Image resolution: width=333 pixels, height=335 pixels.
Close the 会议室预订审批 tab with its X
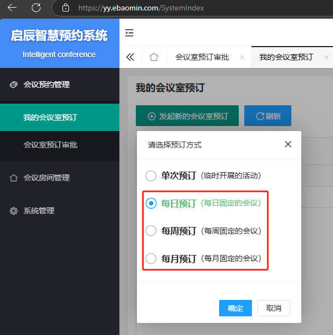tap(242, 57)
